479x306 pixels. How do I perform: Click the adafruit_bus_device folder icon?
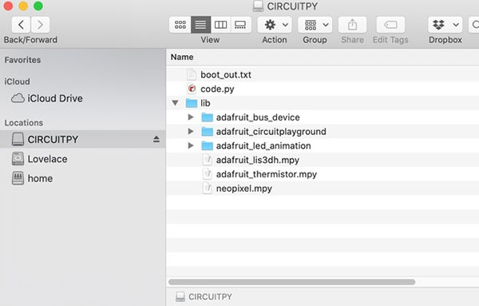click(207, 117)
